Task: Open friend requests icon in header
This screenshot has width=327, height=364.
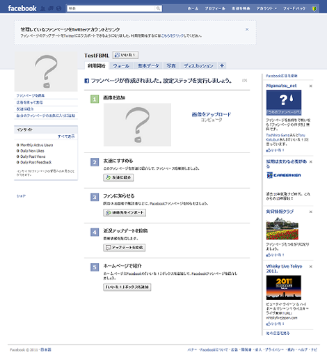Action: click(x=43, y=8)
